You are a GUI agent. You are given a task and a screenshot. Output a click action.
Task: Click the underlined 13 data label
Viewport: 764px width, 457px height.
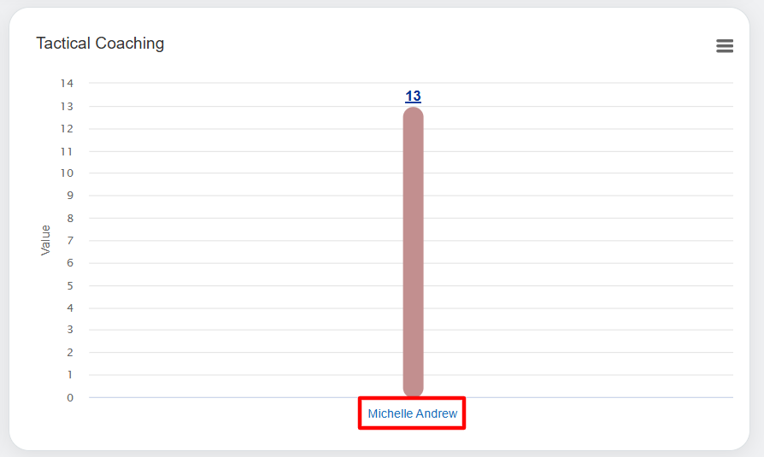(x=413, y=97)
